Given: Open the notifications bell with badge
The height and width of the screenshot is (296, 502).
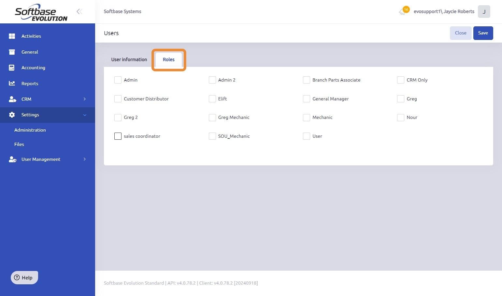Looking at the screenshot, I should pyautogui.click(x=403, y=11).
